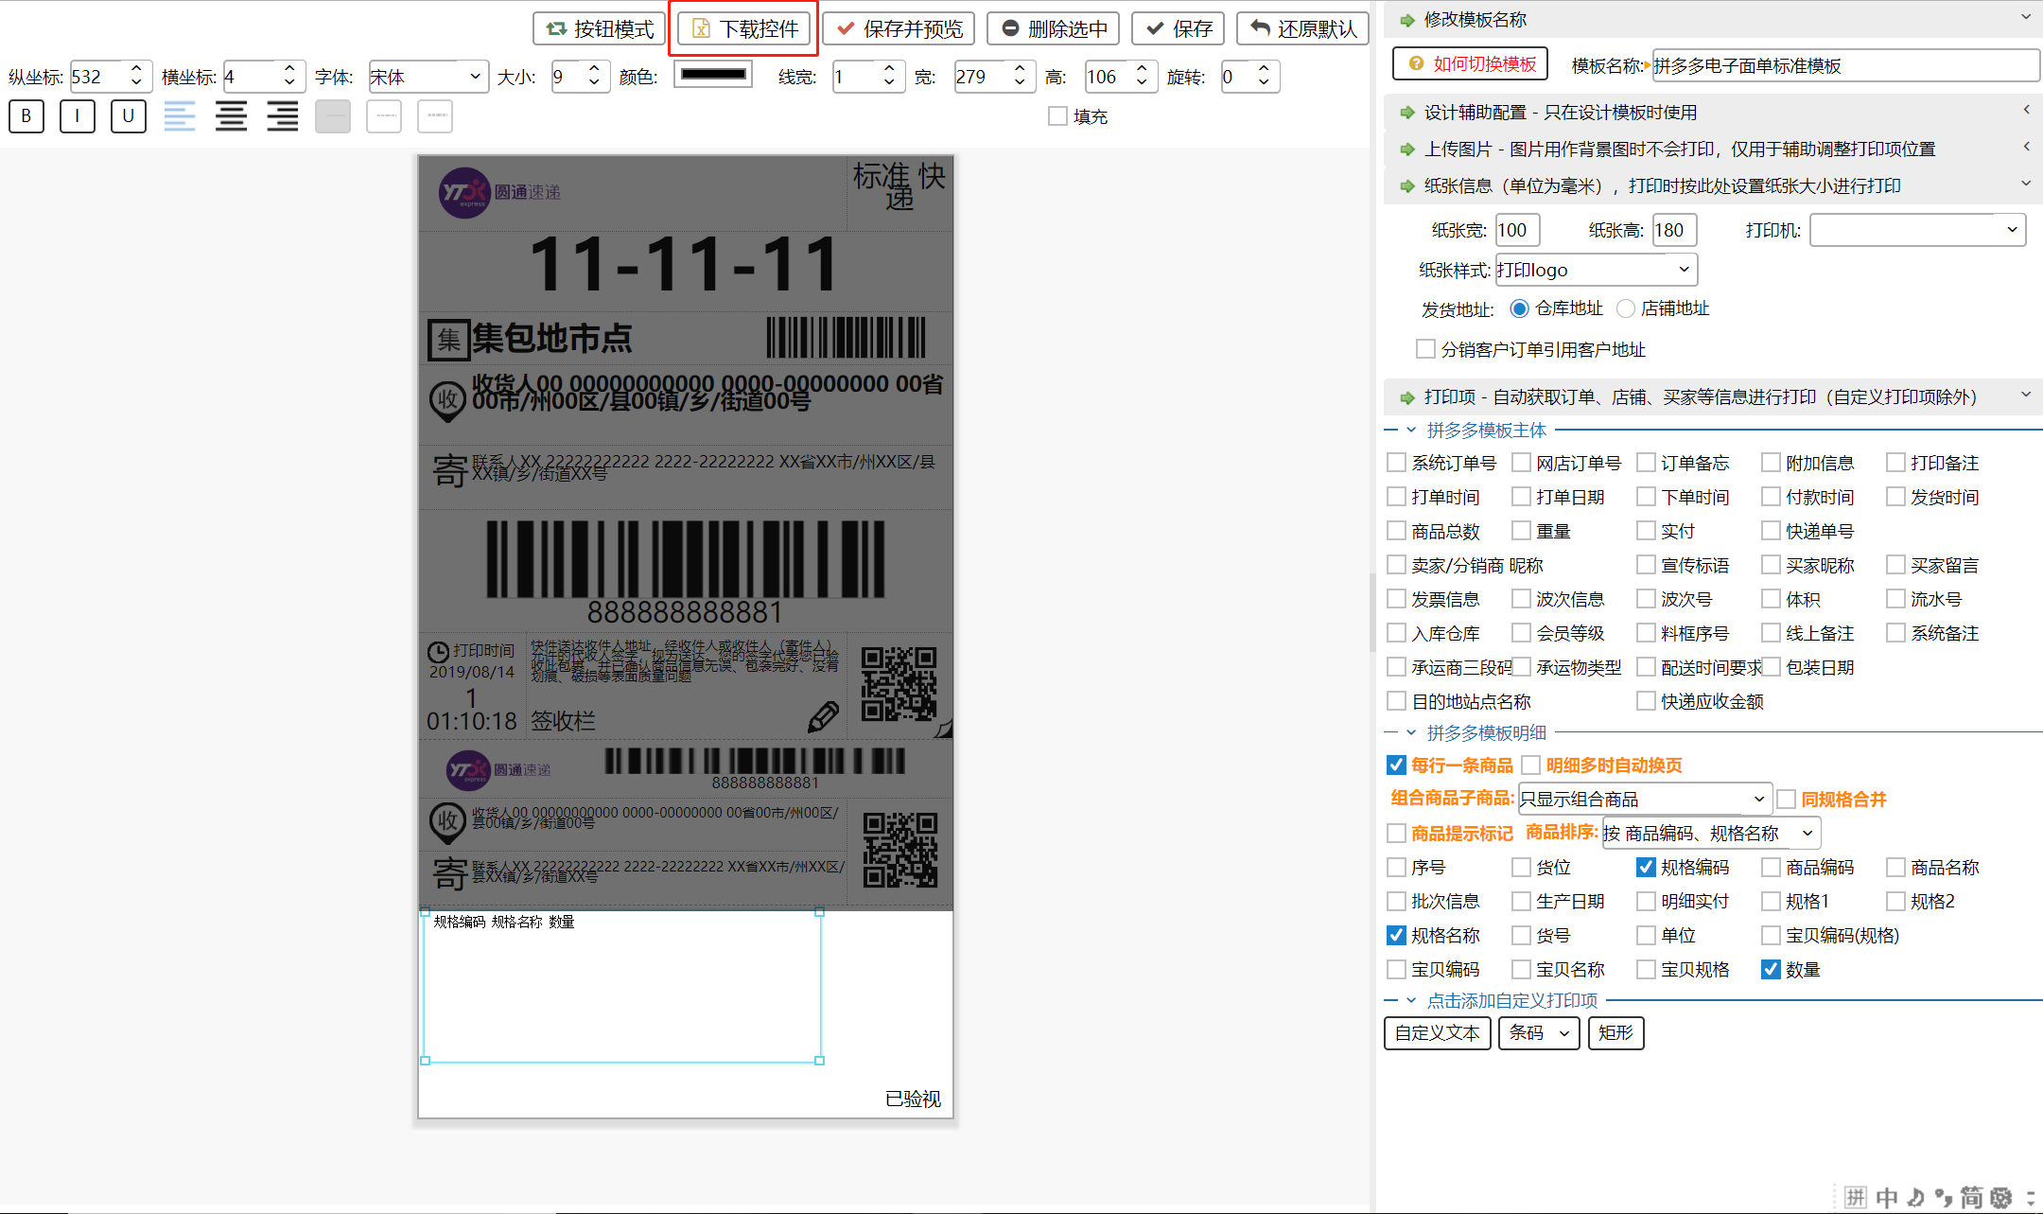Align text right
Image resolution: width=2043 pixels, height=1214 pixels.
282,116
